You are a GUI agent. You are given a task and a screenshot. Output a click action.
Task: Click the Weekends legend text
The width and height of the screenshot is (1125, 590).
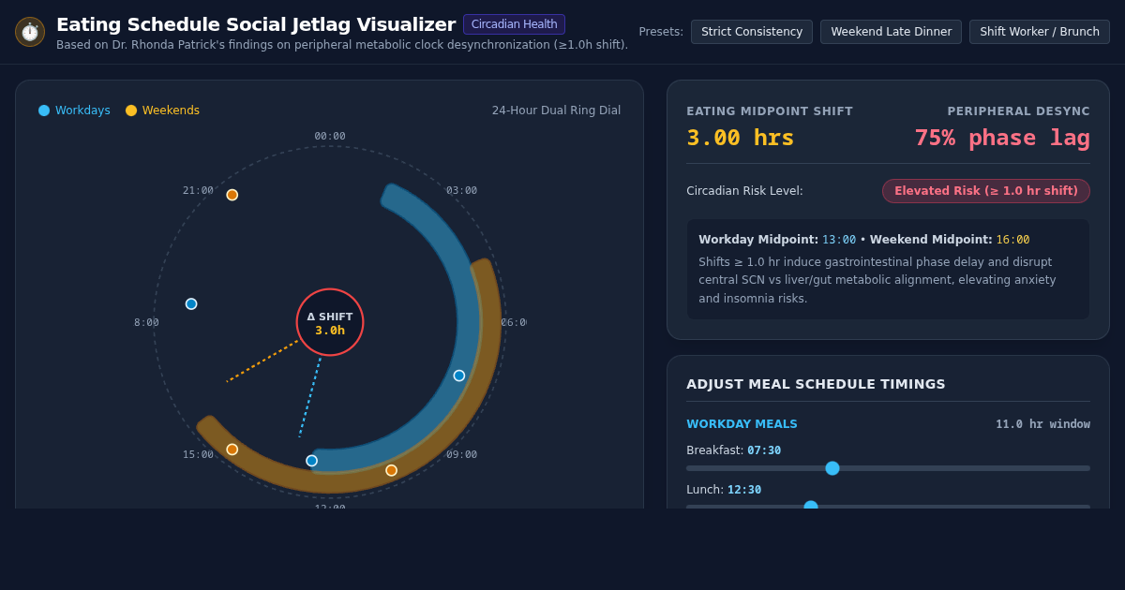(171, 111)
